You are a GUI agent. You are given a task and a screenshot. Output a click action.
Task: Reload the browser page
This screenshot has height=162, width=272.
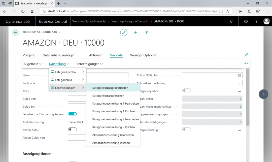[23, 11]
